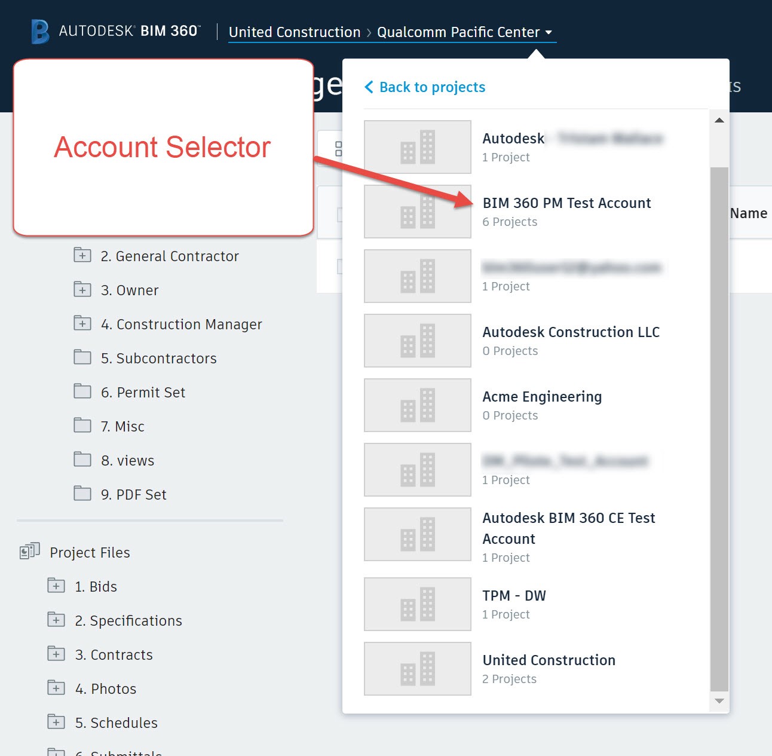Open the Qualcomm Pacific Center project dropdown
Screen dimensions: 772x756
tap(464, 32)
